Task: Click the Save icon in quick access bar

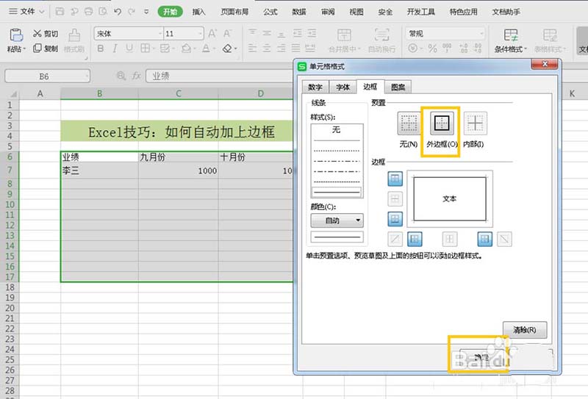Action: point(60,12)
